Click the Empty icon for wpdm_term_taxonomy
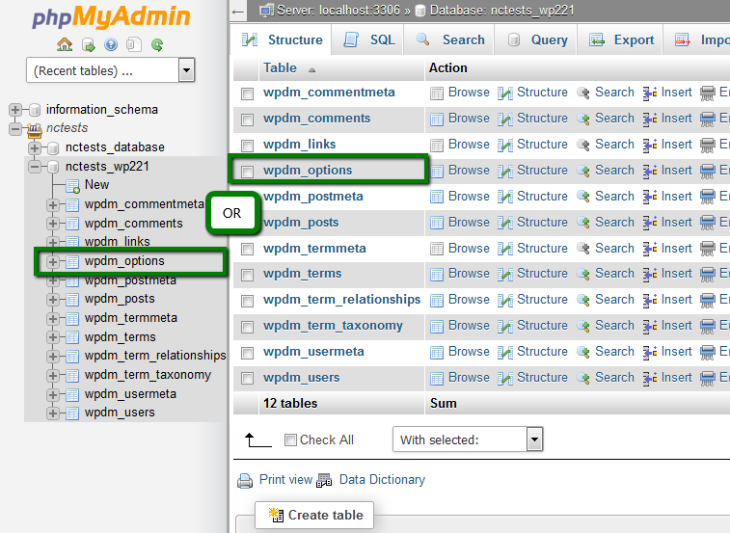The height and width of the screenshot is (533, 730). 708,327
